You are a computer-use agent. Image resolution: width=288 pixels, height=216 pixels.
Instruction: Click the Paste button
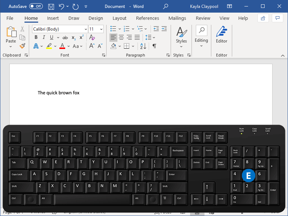[x=11, y=33]
